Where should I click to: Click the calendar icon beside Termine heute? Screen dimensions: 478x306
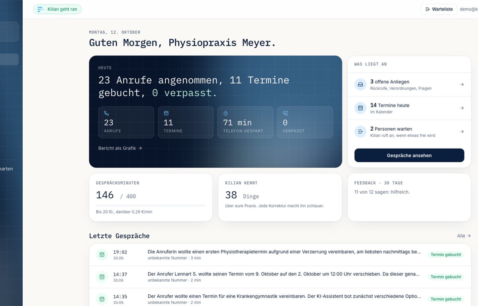point(360,108)
